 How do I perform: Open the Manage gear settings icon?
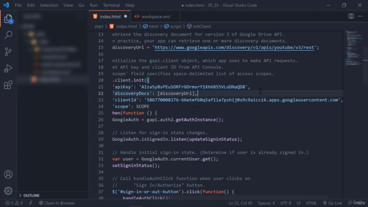(8, 191)
